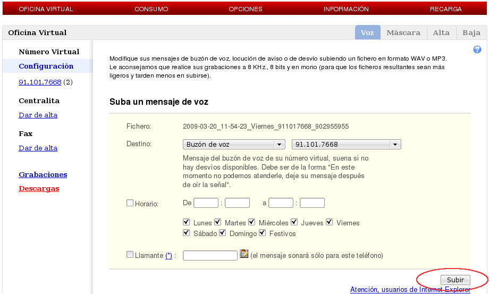Click the Llamante phone number input field

209,256
